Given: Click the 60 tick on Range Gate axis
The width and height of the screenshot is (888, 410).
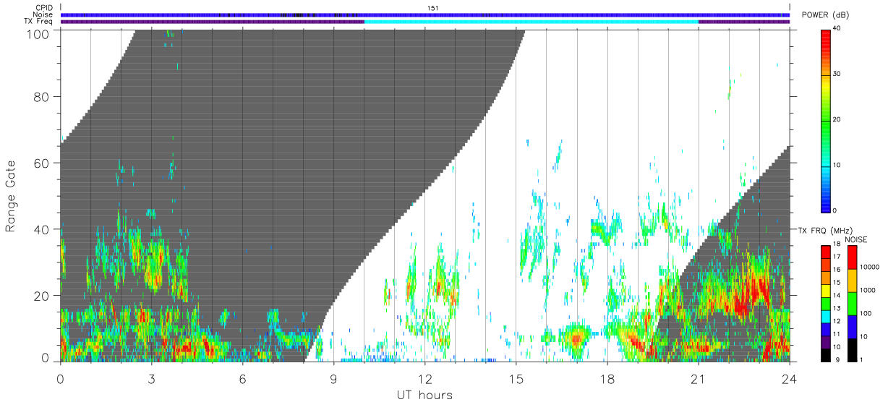Looking at the screenshot, I should pyautogui.click(x=43, y=163).
